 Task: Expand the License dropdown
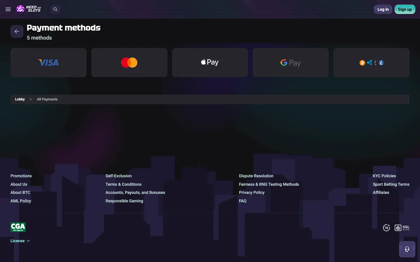(x=20, y=241)
